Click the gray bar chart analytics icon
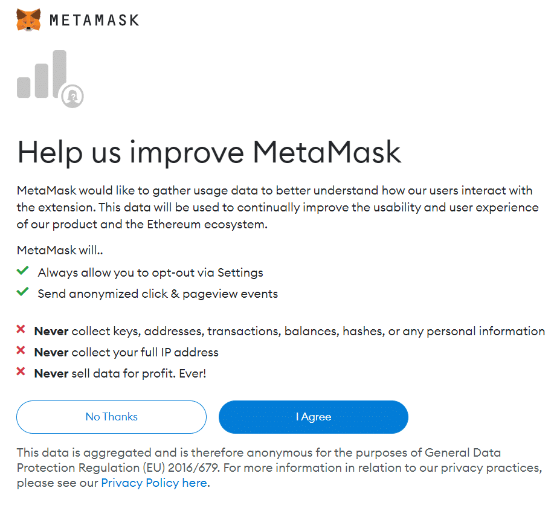Screen dimensions: 551x508 coord(41,76)
